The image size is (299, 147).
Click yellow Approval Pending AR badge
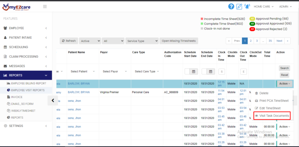click(252, 19)
